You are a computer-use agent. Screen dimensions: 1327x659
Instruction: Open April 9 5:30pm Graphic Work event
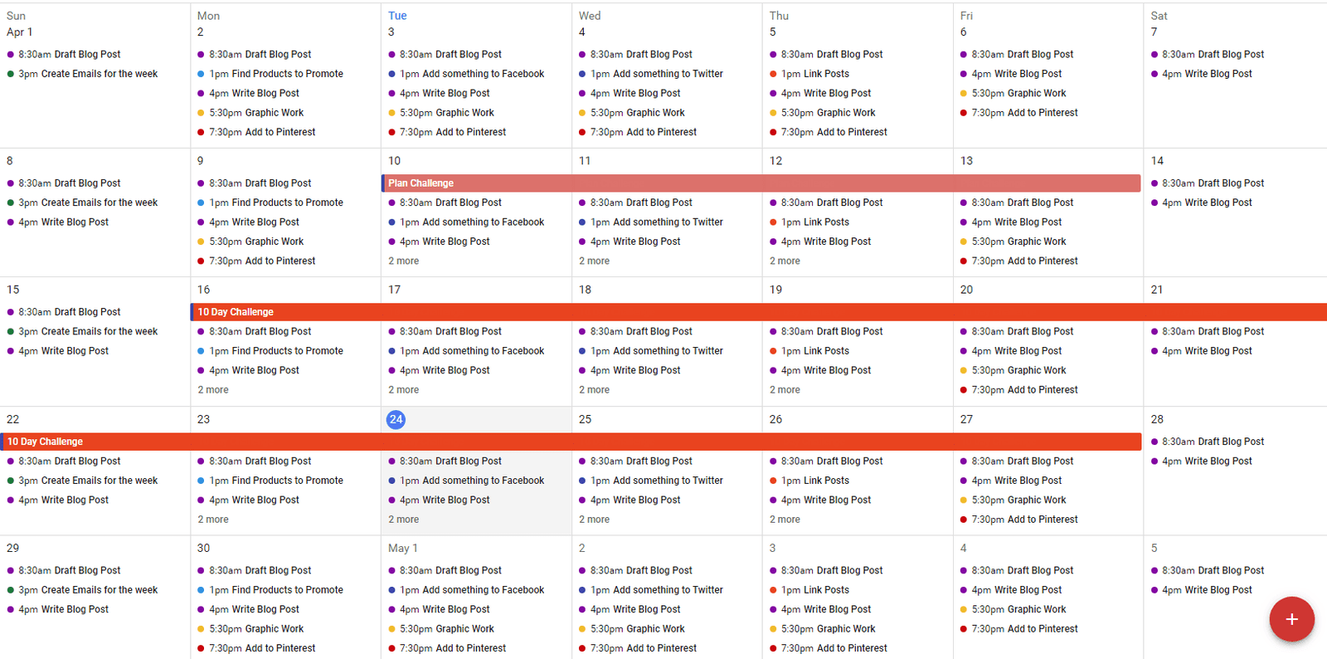[250, 242]
